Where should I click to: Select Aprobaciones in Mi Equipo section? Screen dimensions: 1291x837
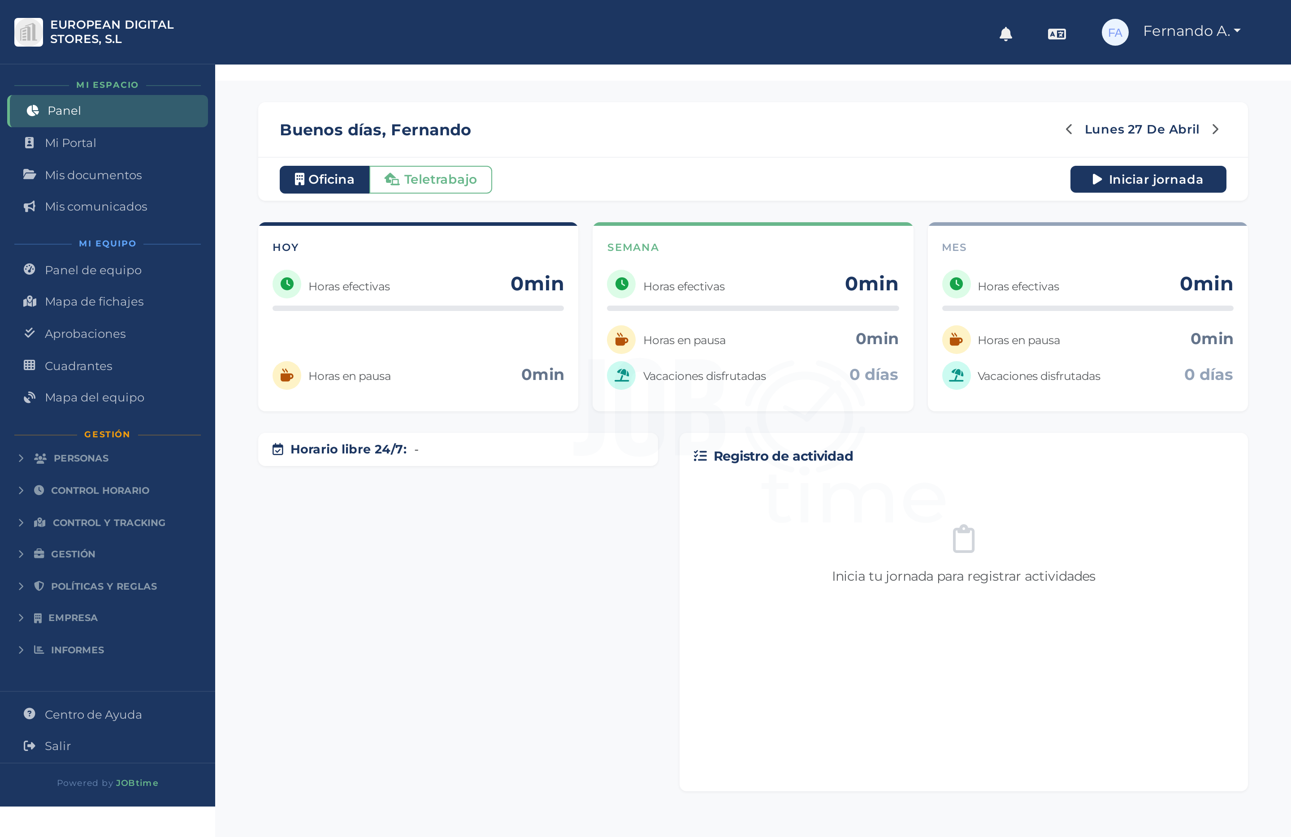tap(85, 333)
